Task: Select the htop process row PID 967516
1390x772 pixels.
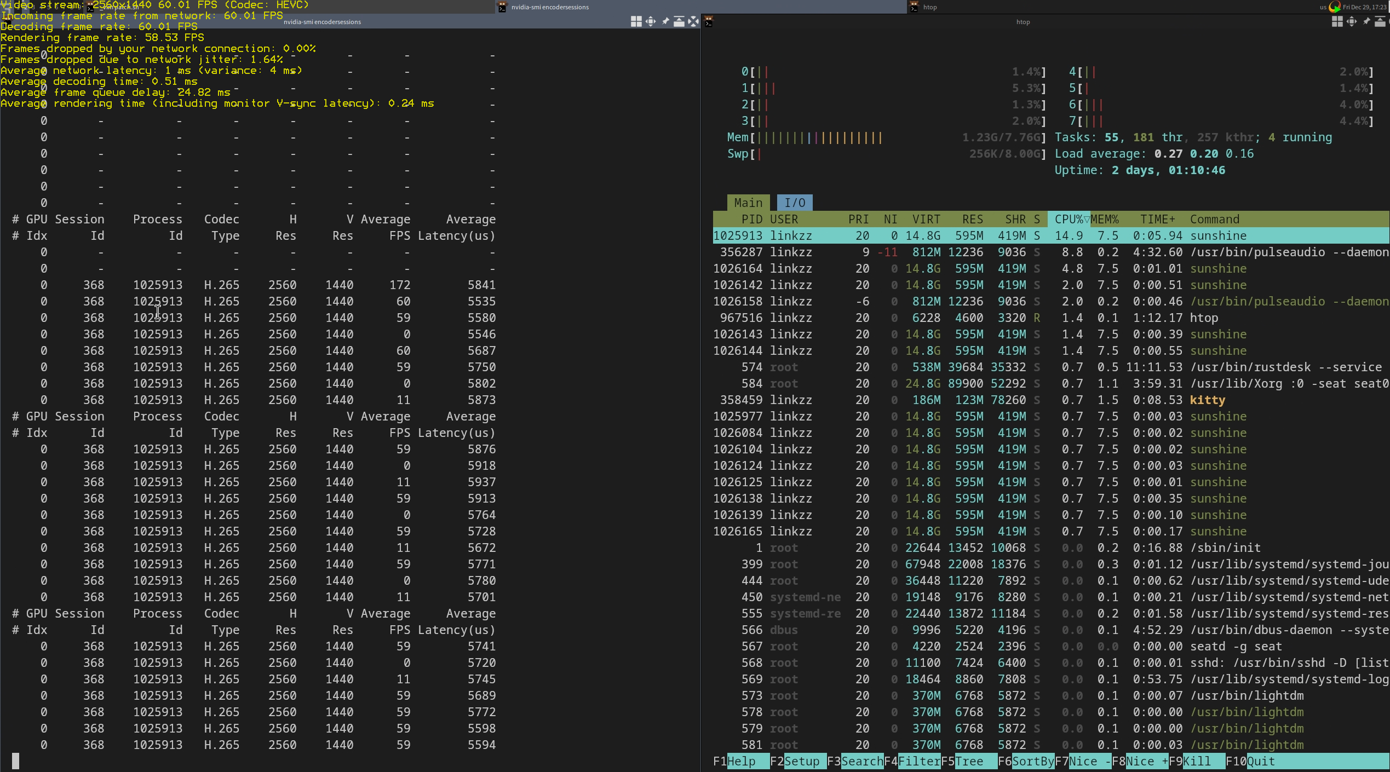Action: pos(1051,318)
